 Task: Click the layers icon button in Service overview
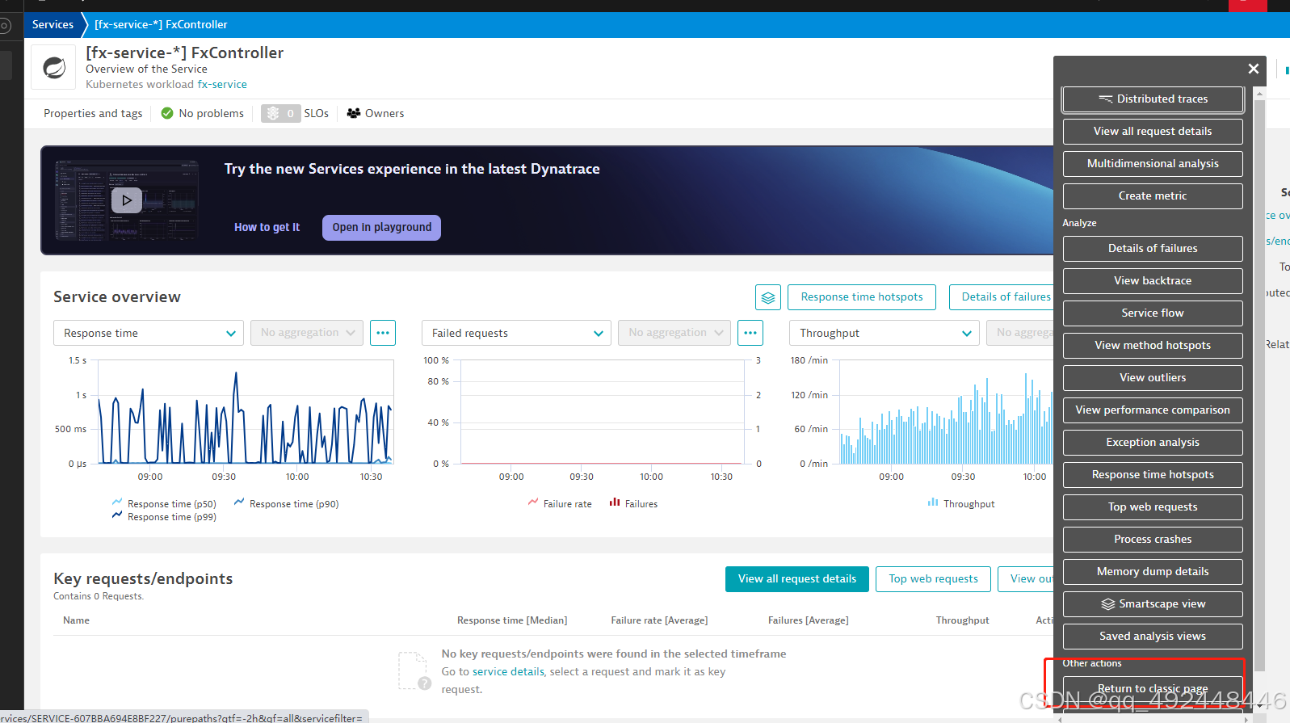coord(768,297)
